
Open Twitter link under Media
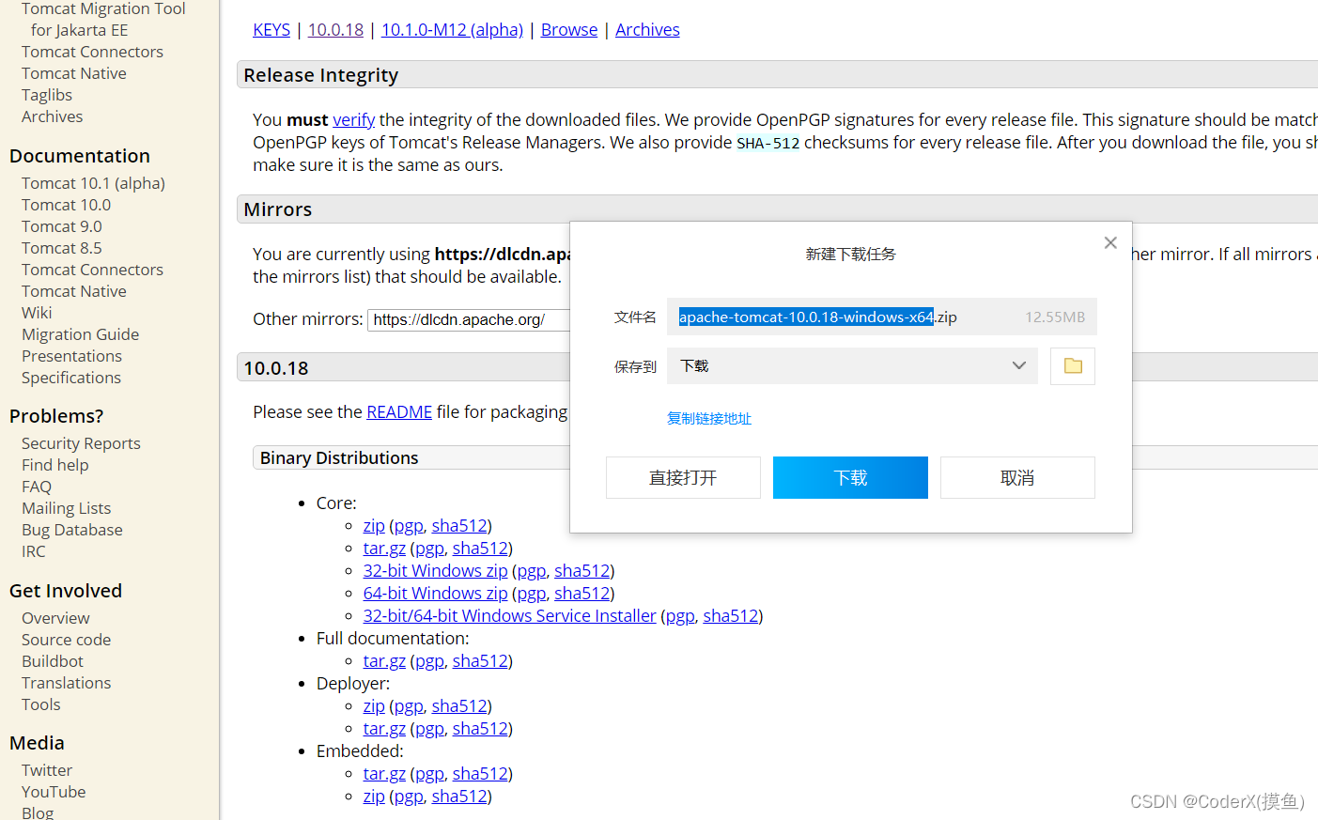click(47, 770)
